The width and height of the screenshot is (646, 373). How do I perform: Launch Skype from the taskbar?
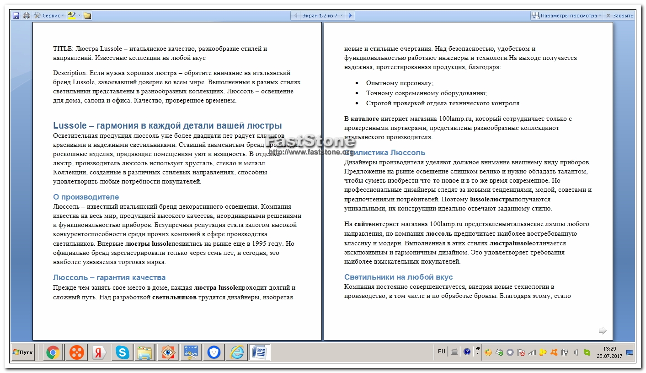pyautogui.click(x=122, y=352)
